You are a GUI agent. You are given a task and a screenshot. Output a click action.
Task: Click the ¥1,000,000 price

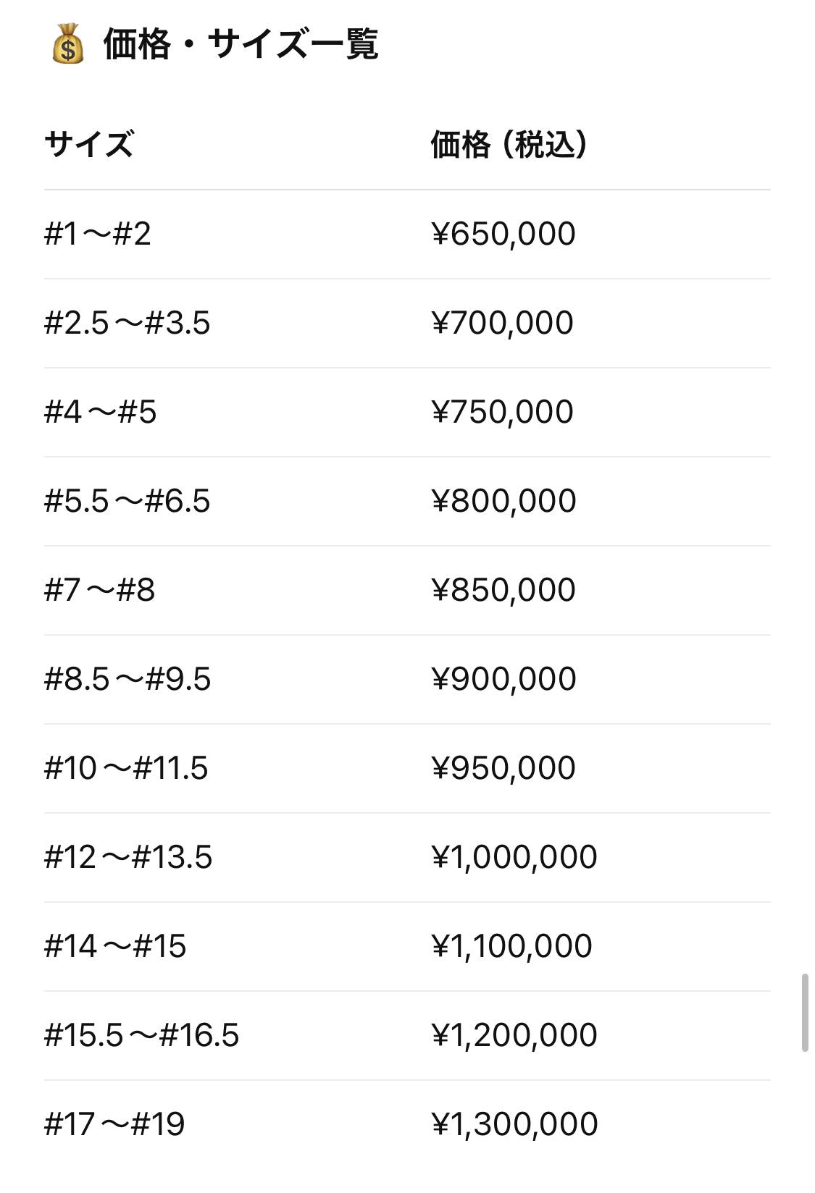[514, 857]
